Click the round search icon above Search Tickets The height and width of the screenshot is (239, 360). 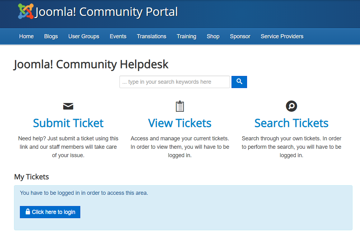coord(291,106)
